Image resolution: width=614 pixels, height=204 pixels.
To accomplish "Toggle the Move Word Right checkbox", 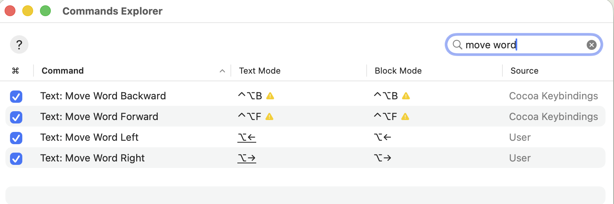I will point(16,158).
